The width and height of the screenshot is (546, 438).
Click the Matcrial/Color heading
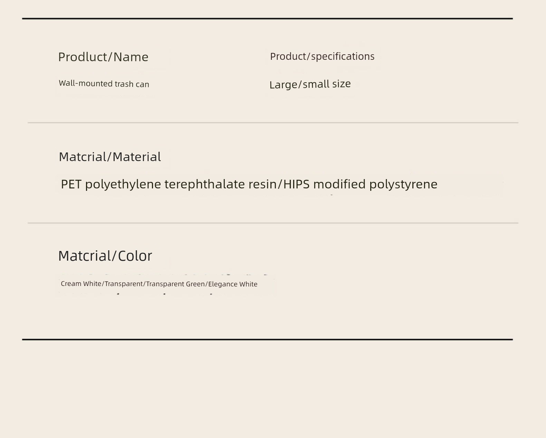105,256
